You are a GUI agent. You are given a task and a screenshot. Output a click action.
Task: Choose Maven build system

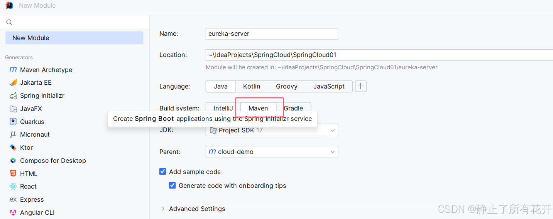[x=258, y=108]
